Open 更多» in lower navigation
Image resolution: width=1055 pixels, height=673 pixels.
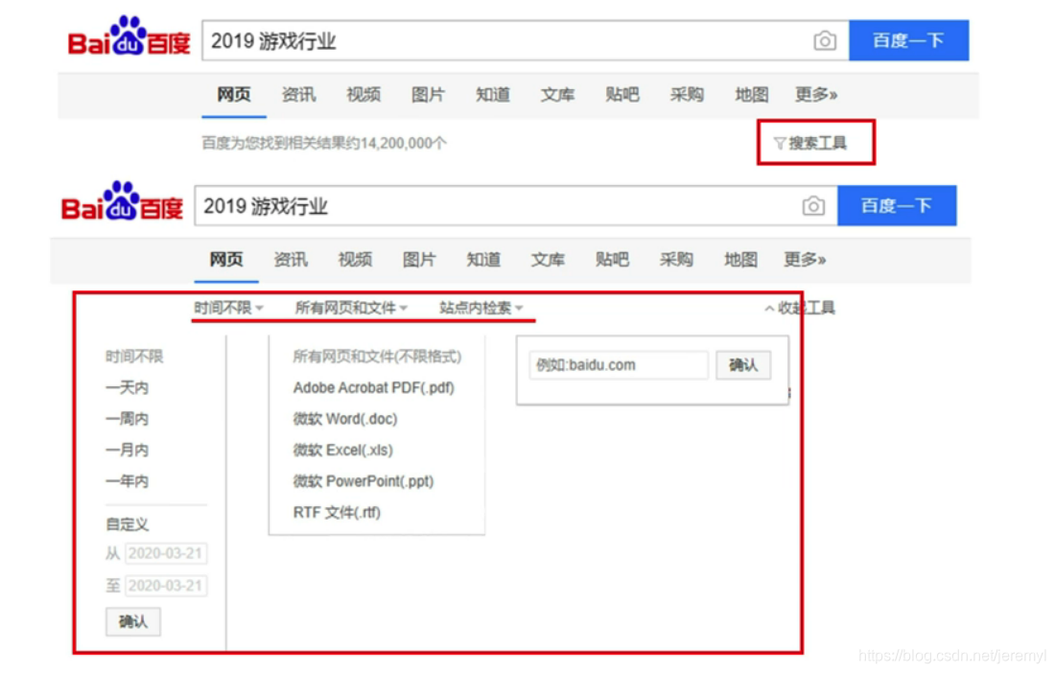click(805, 260)
